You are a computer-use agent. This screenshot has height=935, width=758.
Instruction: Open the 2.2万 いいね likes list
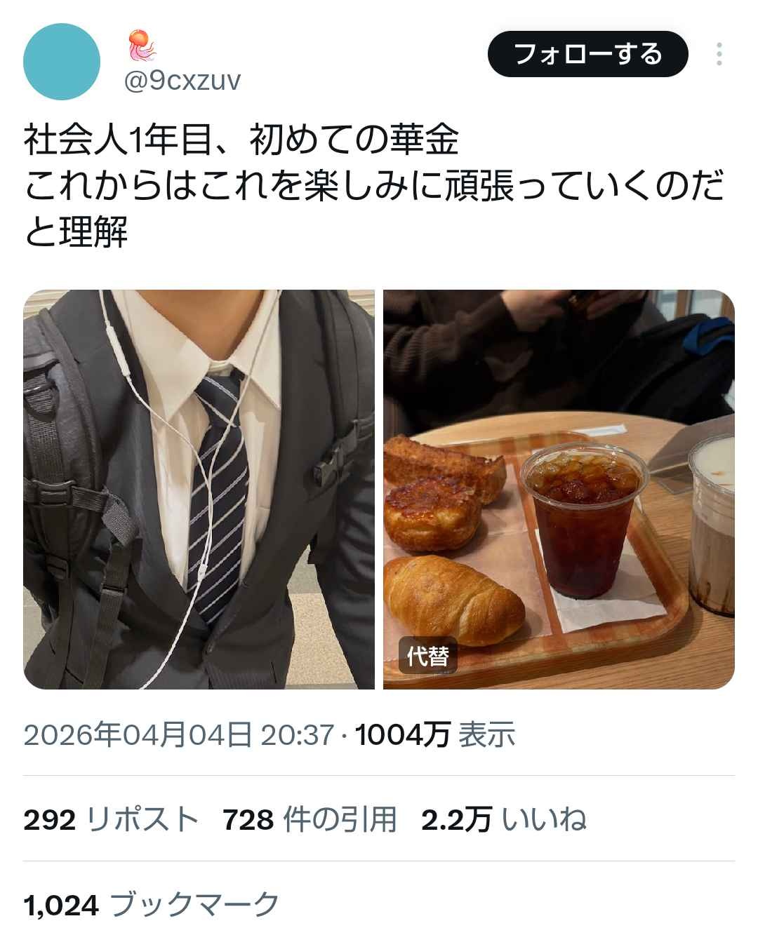coord(503,819)
